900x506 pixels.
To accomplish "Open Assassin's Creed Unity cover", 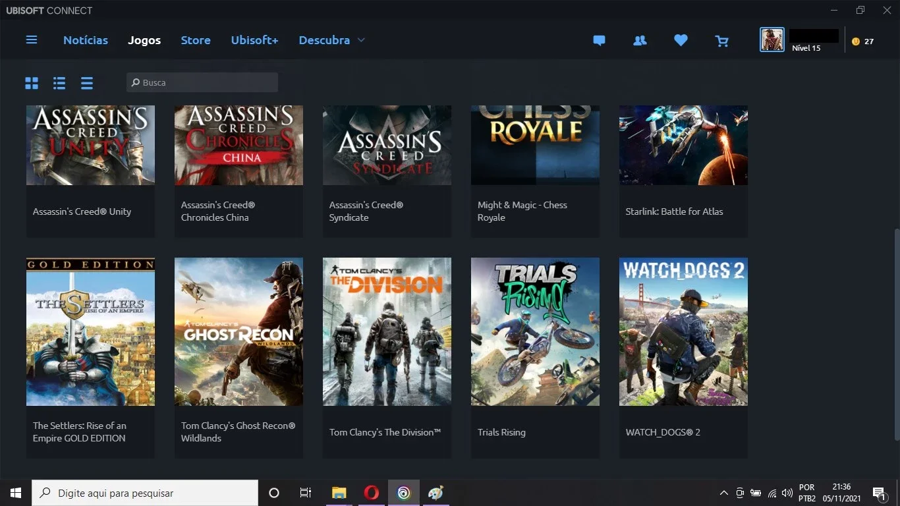I will tap(90, 145).
